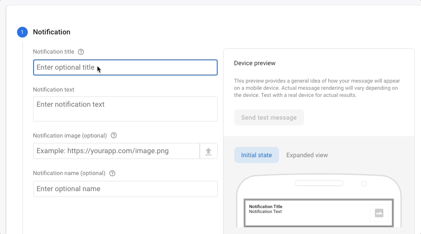The height and width of the screenshot is (234, 421).
Task: Open help for Notification image
Action: [114, 135]
